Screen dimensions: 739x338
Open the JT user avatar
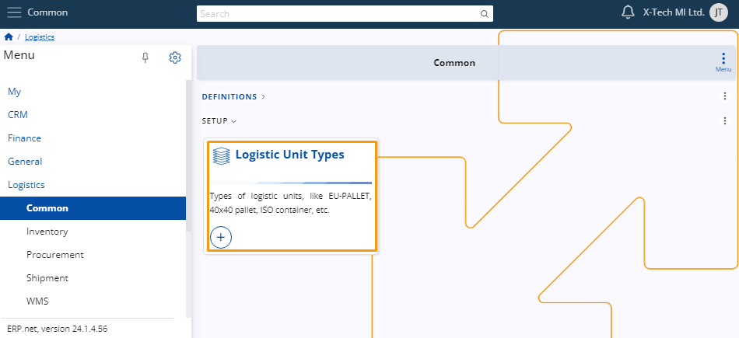click(x=719, y=12)
